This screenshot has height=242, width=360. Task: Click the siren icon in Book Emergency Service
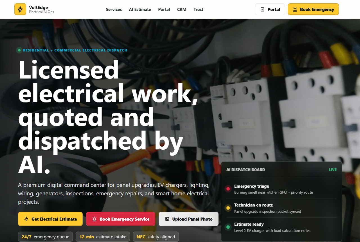[x=95, y=219]
